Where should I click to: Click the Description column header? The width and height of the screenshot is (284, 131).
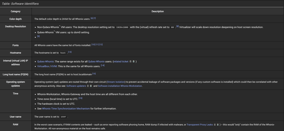pyautogui.click(x=158, y=11)
